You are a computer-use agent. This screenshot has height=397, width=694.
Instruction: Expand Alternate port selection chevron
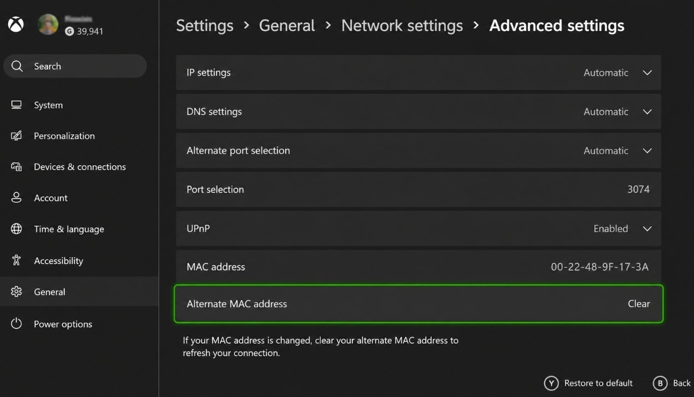point(647,151)
